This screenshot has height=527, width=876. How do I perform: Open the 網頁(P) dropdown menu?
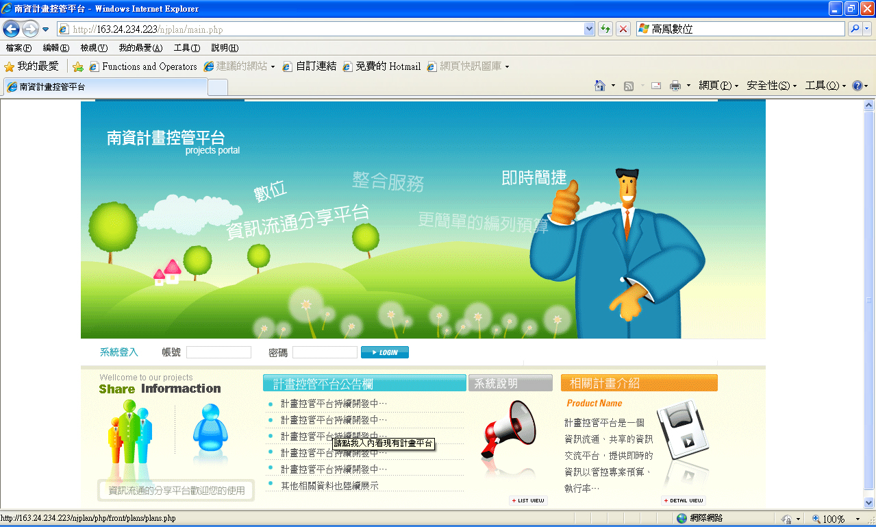pos(718,86)
